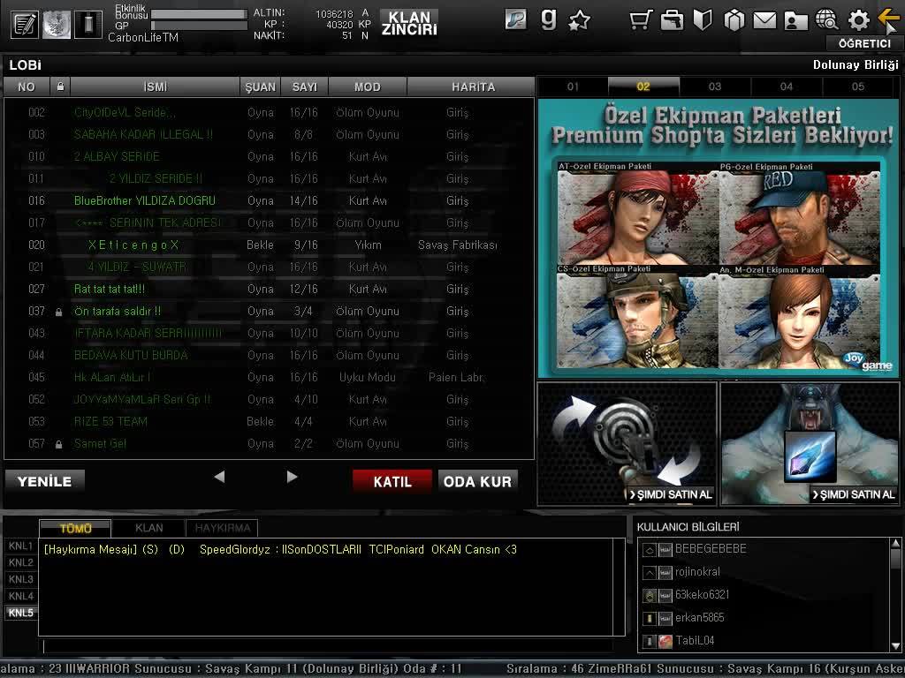
Task: Click the ÖĞRETİCİ tutorial button
Action: pyautogui.click(x=864, y=44)
